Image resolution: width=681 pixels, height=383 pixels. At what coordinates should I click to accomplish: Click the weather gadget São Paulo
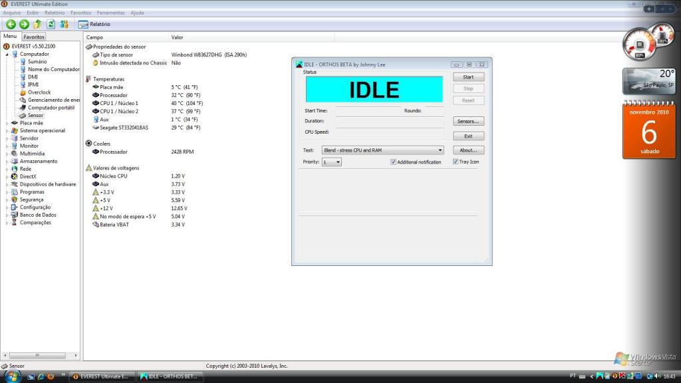[x=649, y=81]
